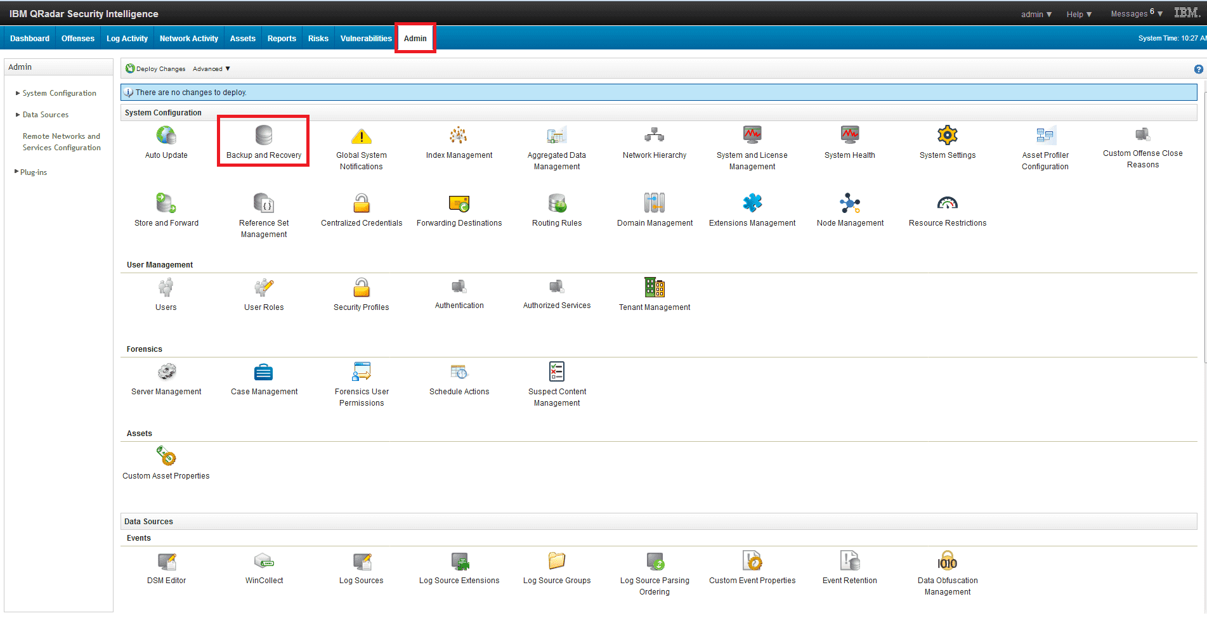Image resolution: width=1207 pixels, height=618 pixels.
Task: Click the System Settings gear icon
Action: (947, 136)
